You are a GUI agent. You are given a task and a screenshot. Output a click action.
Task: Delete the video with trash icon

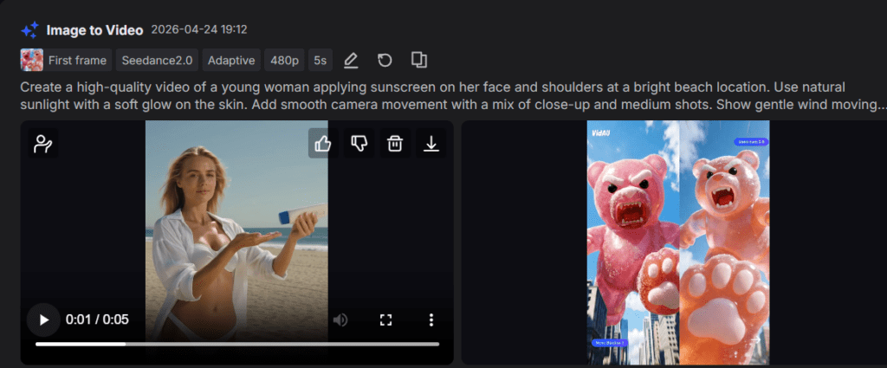point(395,144)
